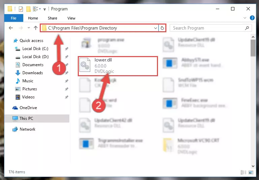This screenshot has width=259, height=180.
Task: Open Pictures in the sidebar
Action: (26, 89)
